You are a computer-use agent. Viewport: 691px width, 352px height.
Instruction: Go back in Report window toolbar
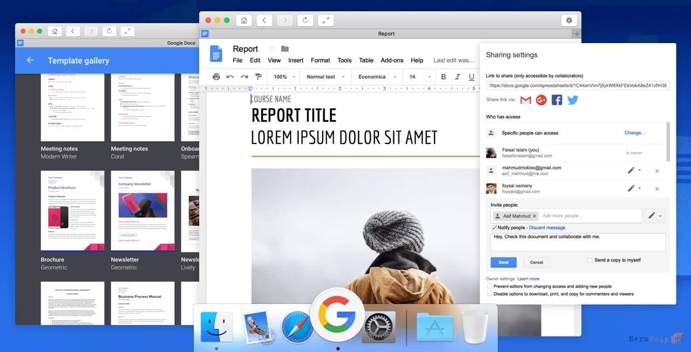pos(264,20)
